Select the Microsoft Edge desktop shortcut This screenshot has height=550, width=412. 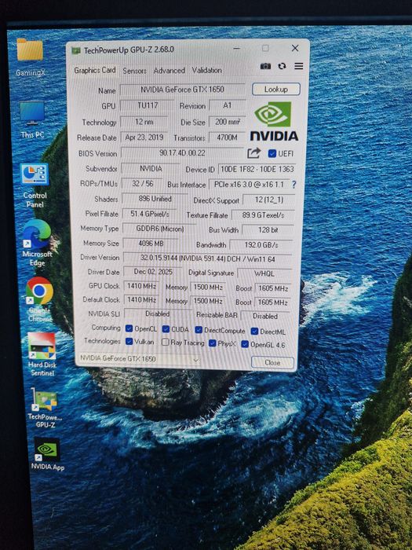[37, 244]
